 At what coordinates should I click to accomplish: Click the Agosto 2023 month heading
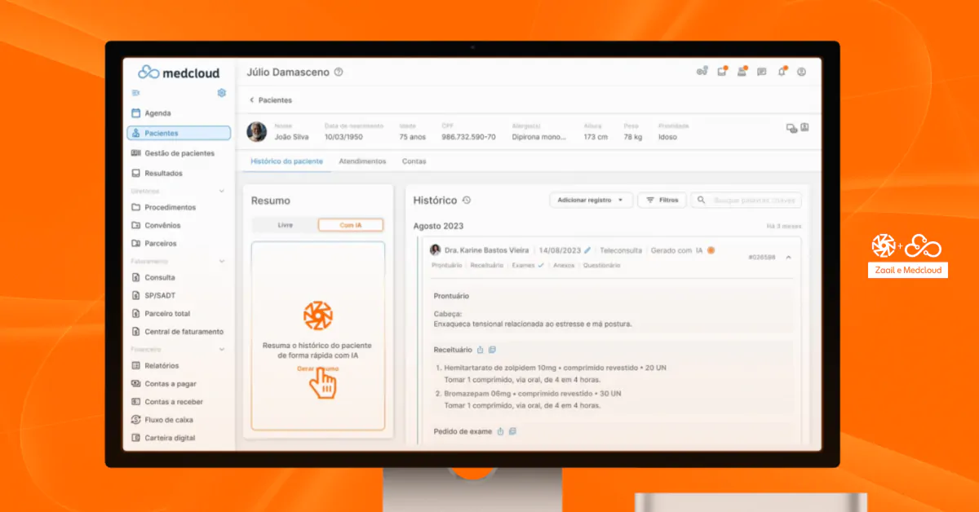(438, 226)
